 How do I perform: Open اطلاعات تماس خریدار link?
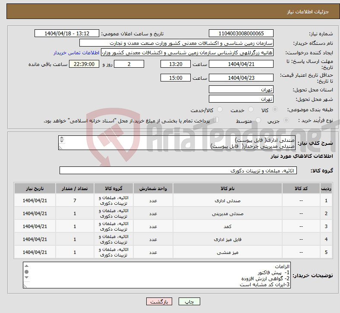(x=76, y=53)
